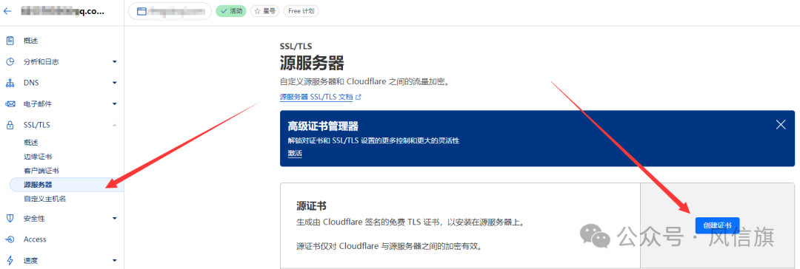Select 源服务器 submenu item
Image resolution: width=800 pixels, height=269 pixels.
(67, 185)
